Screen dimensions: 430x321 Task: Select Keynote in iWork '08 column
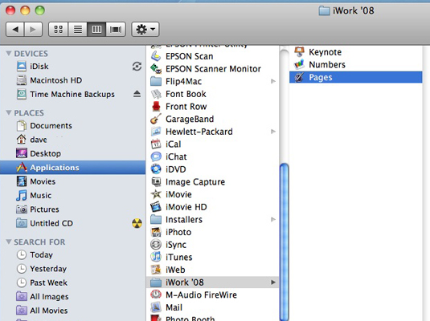point(356,52)
